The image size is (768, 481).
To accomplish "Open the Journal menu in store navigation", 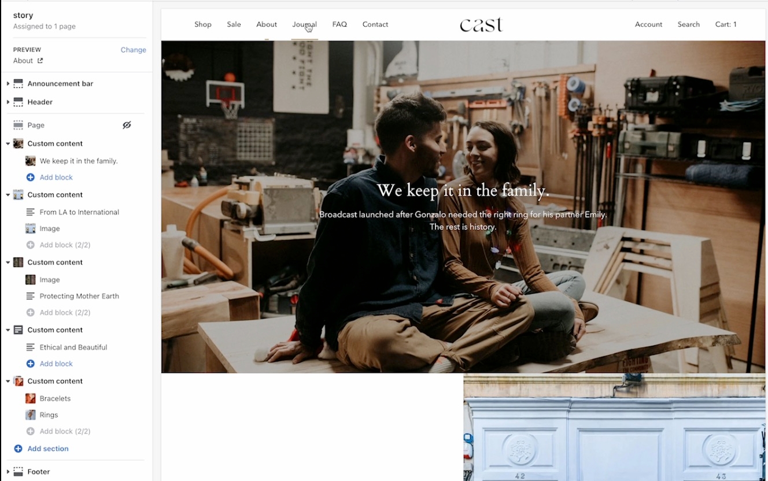I will [304, 24].
